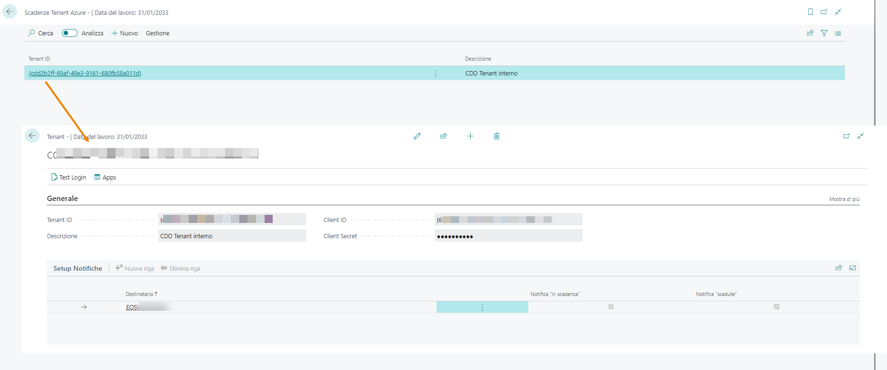Click the Apps action
The width and height of the screenshot is (887, 370).
[x=105, y=177]
